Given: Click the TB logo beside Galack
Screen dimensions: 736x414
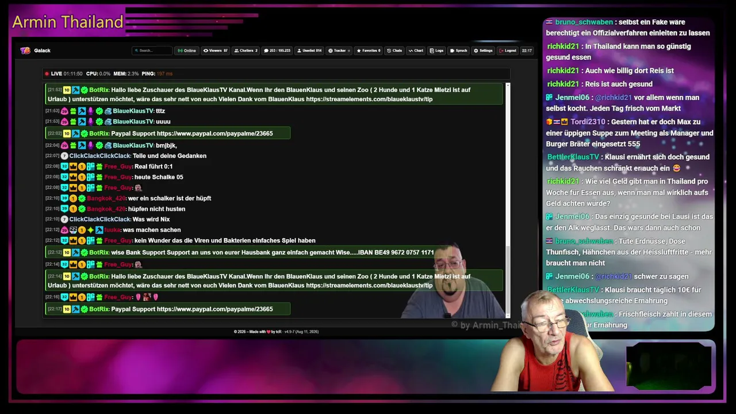Looking at the screenshot, I should point(25,51).
